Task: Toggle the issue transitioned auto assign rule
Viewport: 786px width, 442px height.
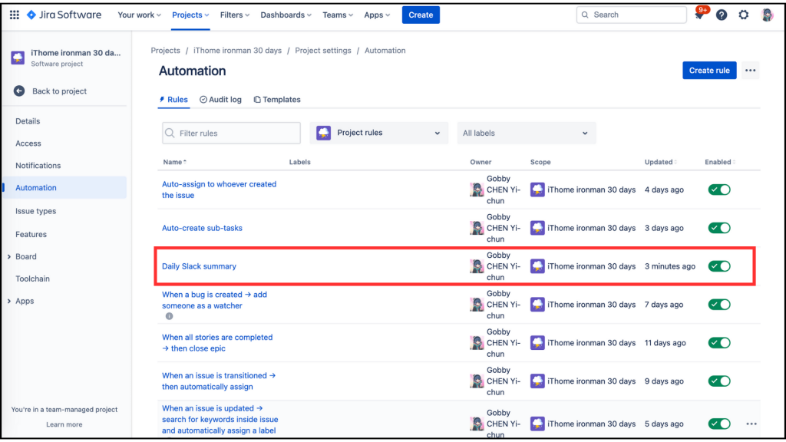Action: pos(718,381)
